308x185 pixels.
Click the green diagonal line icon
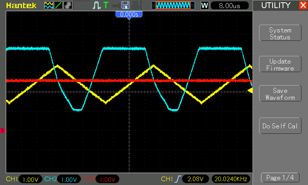click(59, 5)
